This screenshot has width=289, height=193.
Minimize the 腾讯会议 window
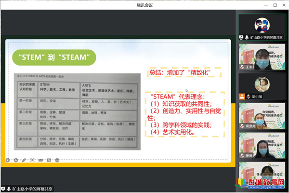(266, 5)
